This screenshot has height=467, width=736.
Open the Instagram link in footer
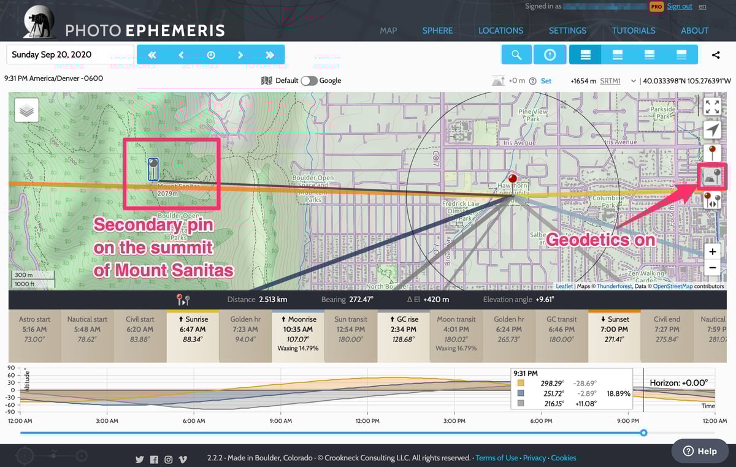point(168,459)
